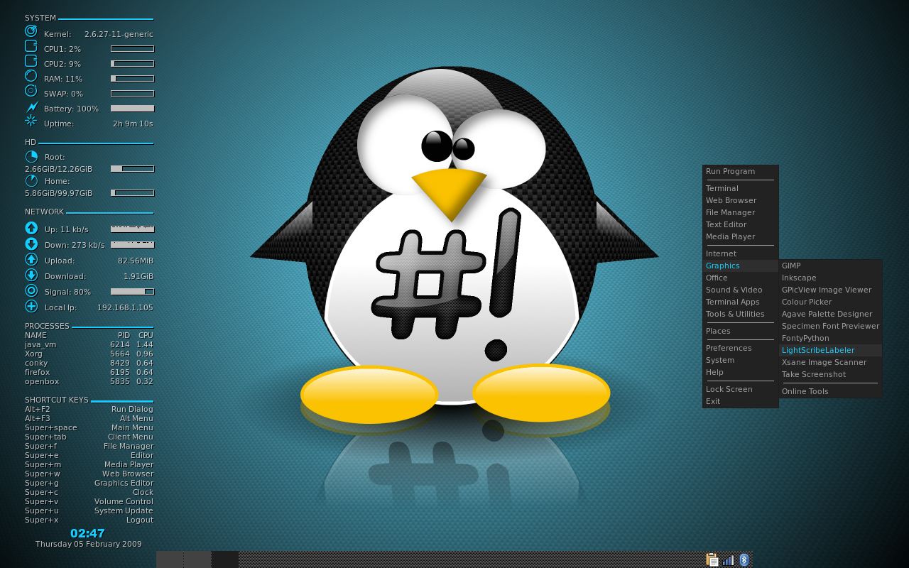This screenshot has height=568, width=909.
Task: Click the Home disk pie icon
Action: coord(31,180)
